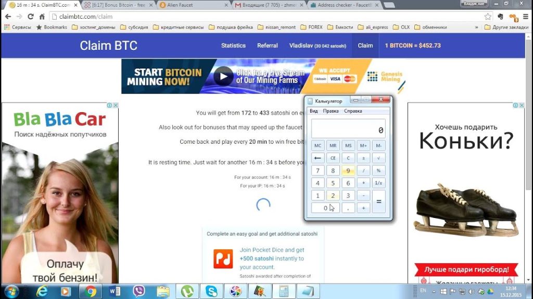The width and height of the screenshot is (533, 299).
Task: Expand the hidden bookmarks overflow chevron
Action: 476,27
